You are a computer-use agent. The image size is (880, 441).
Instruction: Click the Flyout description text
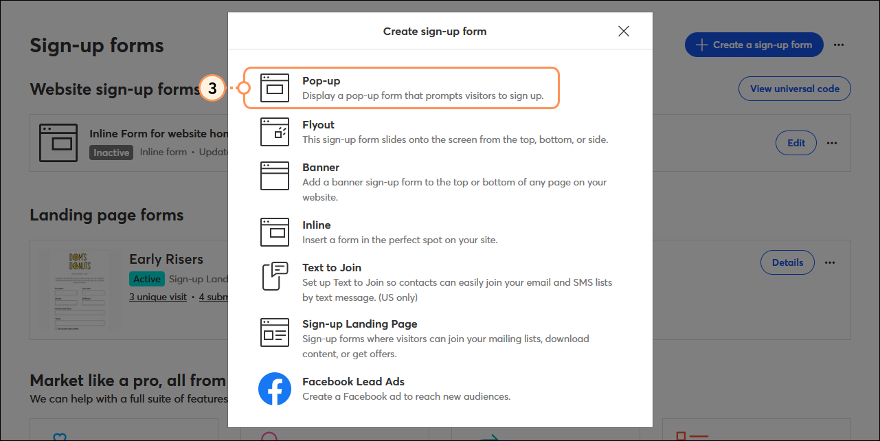[x=455, y=139]
